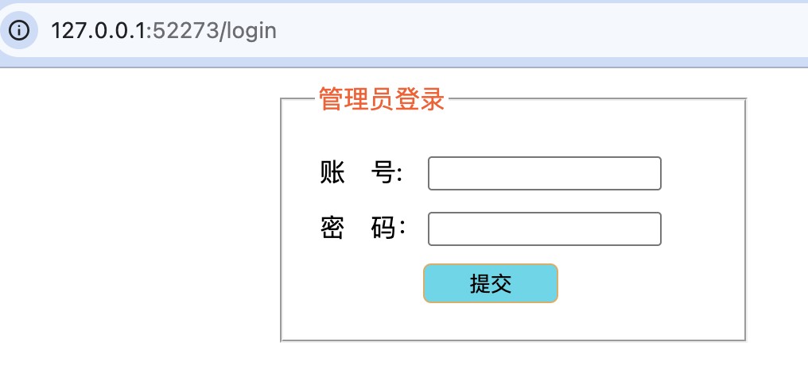
Task: Open the site information icon
Action: (x=19, y=31)
